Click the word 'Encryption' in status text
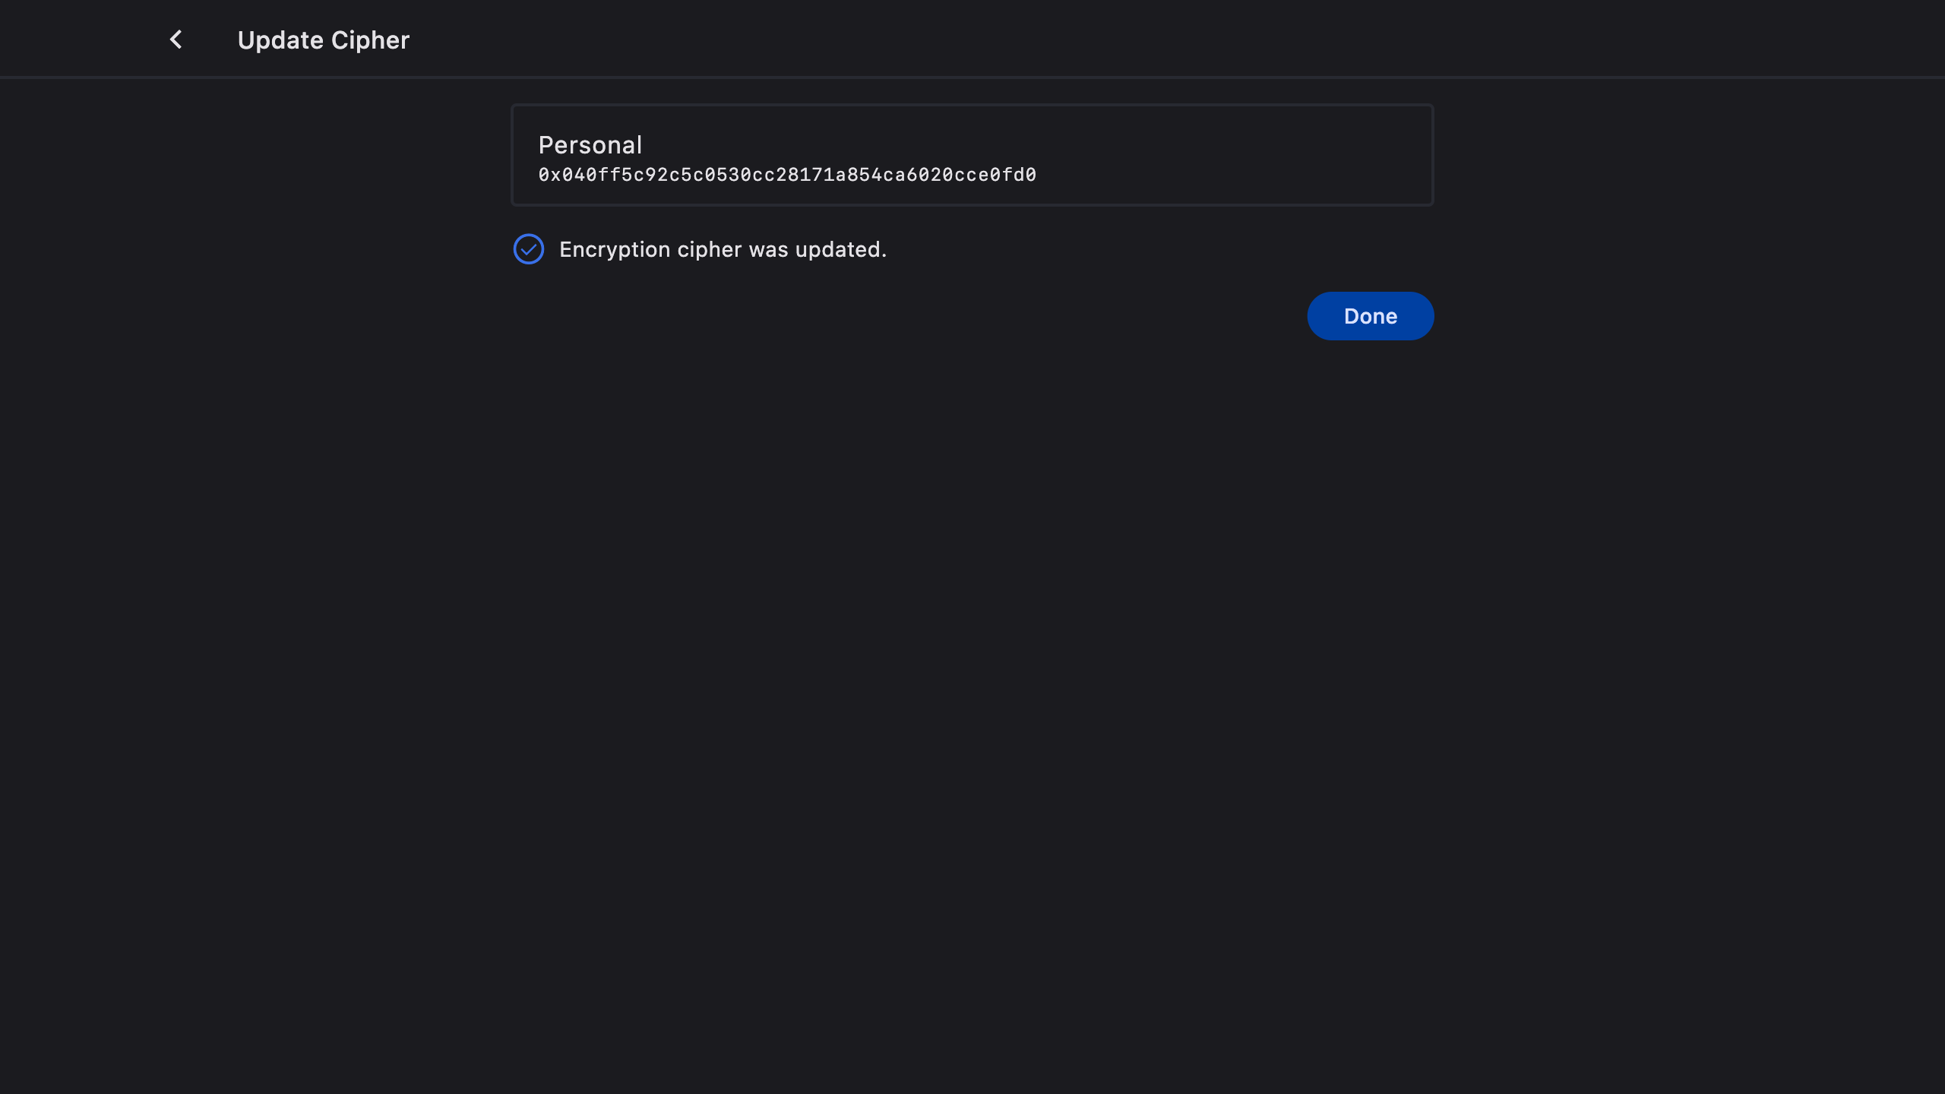 point(614,249)
